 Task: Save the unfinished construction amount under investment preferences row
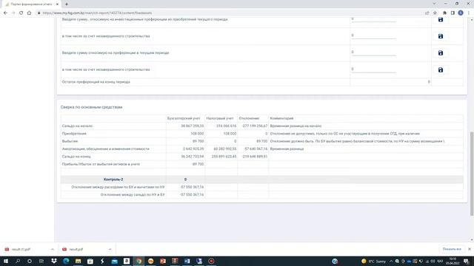(x=441, y=36)
